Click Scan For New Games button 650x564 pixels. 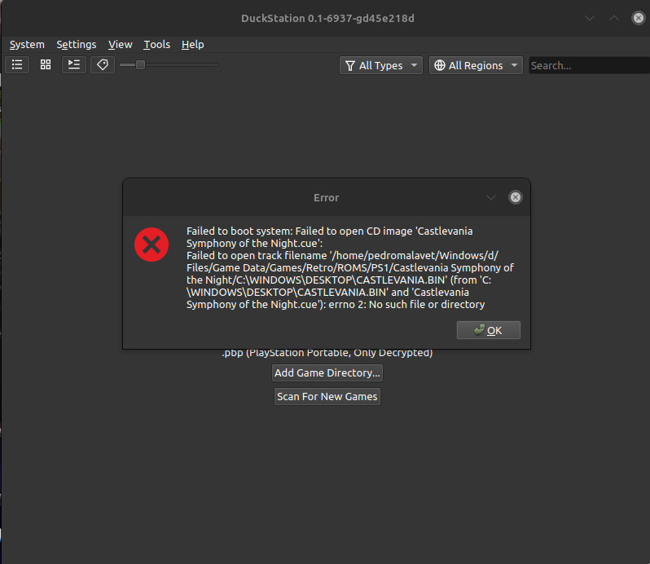pyautogui.click(x=327, y=396)
